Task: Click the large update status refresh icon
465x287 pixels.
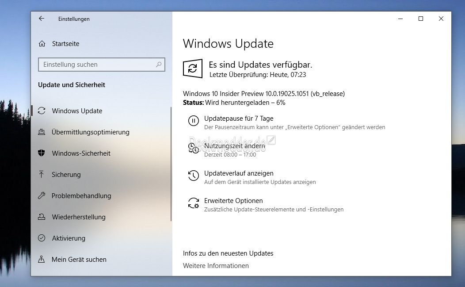Action: coord(193,69)
